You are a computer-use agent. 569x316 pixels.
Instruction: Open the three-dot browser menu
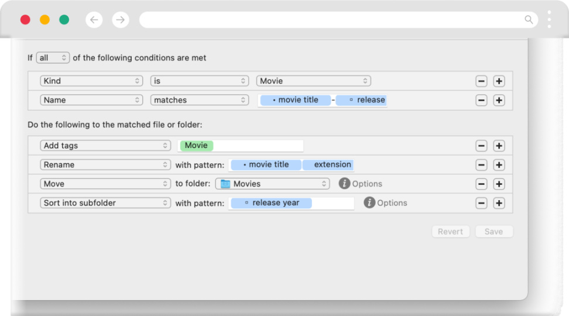[x=549, y=19]
